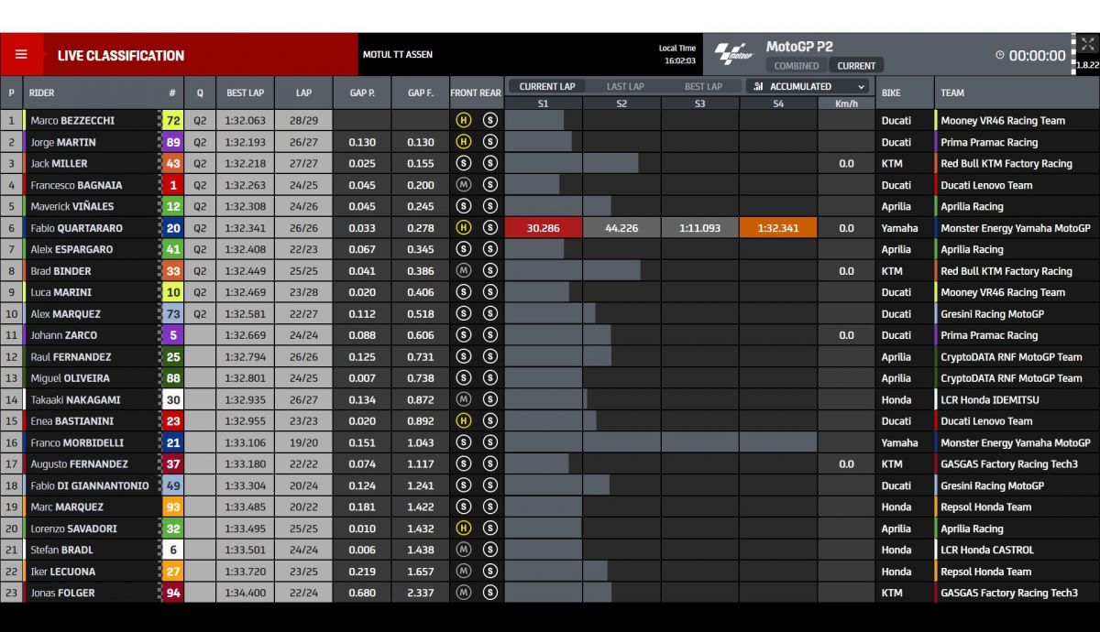Image resolution: width=1100 pixels, height=632 pixels.
Task: Click Marc MARQUEZ rider name
Action: click(x=67, y=507)
